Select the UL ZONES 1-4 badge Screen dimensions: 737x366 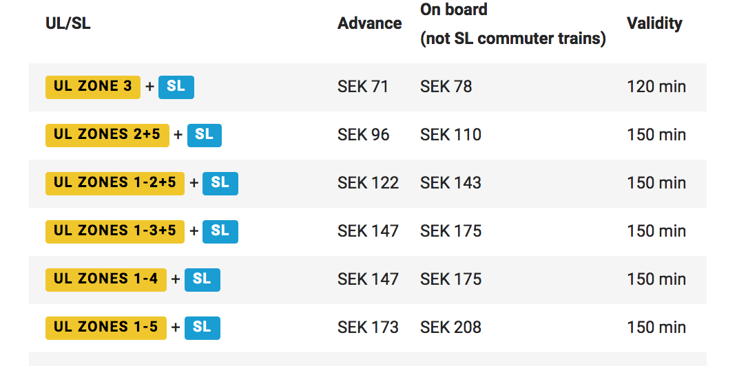(106, 279)
